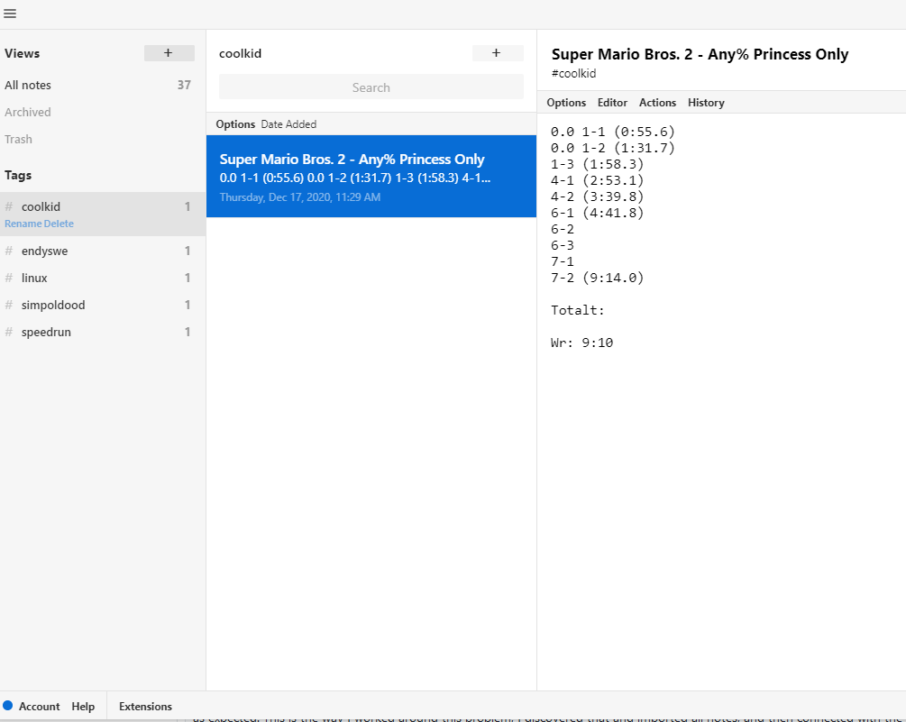Click the blue Account status dot
Viewport: 906px width, 722px height.
(x=7, y=705)
